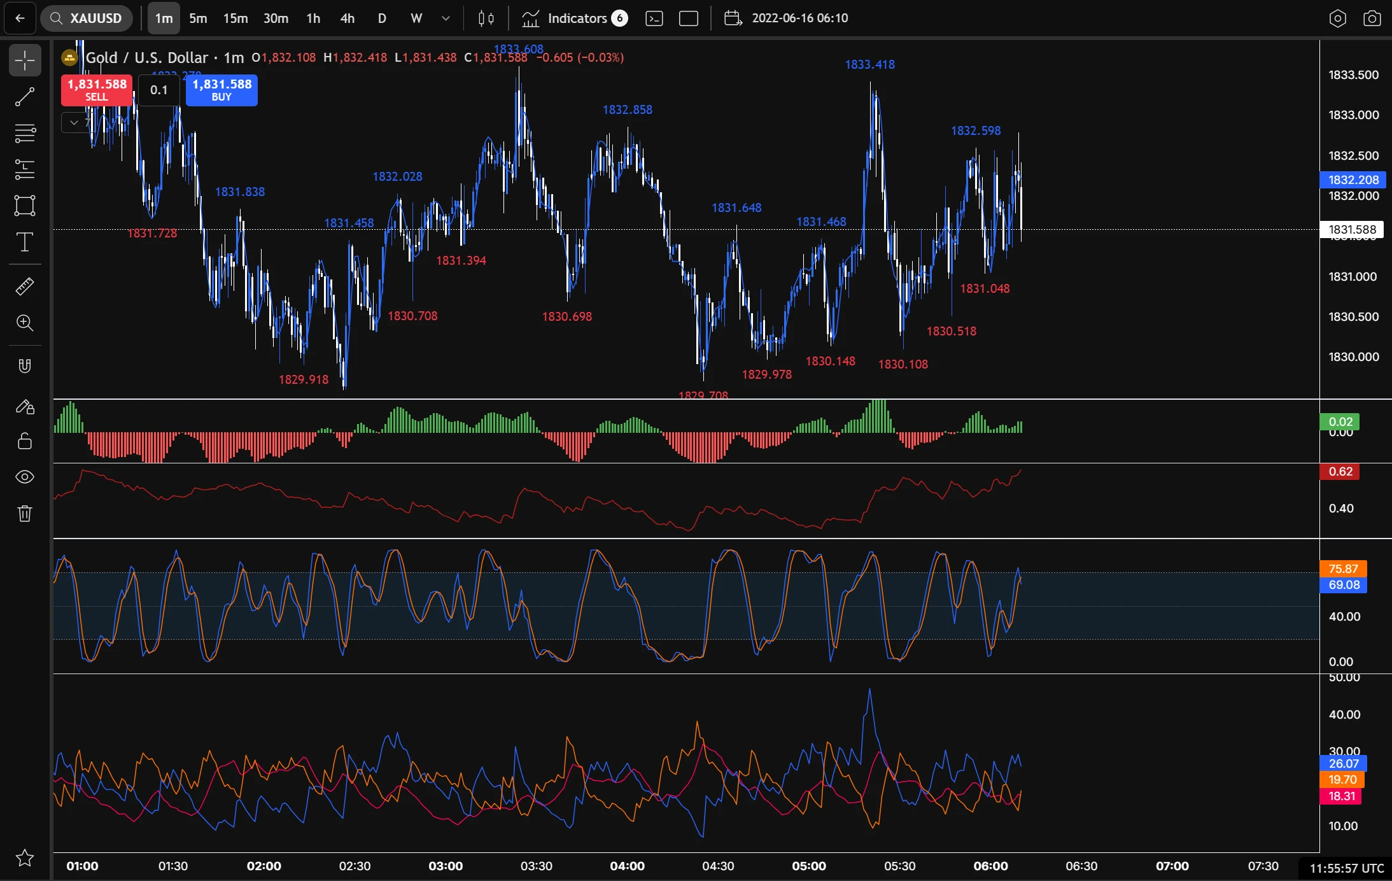Select the trend line drawing tool
This screenshot has height=881, width=1392.
point(25,97)
